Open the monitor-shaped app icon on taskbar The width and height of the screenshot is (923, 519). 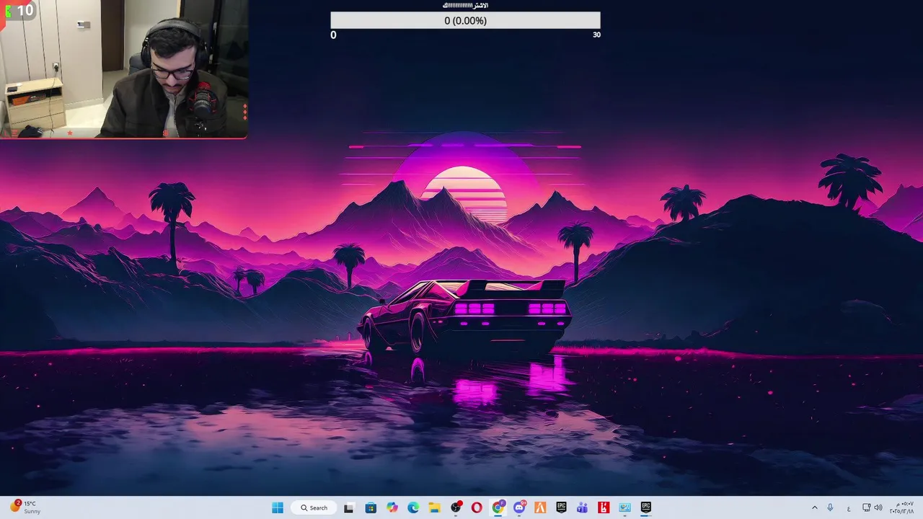(624, 507)
